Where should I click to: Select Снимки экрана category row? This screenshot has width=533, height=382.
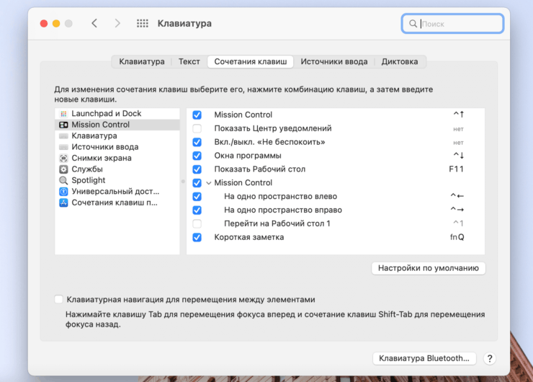point(117,158)
